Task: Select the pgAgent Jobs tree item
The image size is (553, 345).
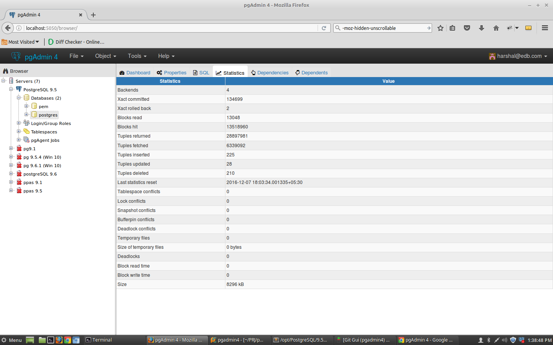Action: (x=45, y=140)
